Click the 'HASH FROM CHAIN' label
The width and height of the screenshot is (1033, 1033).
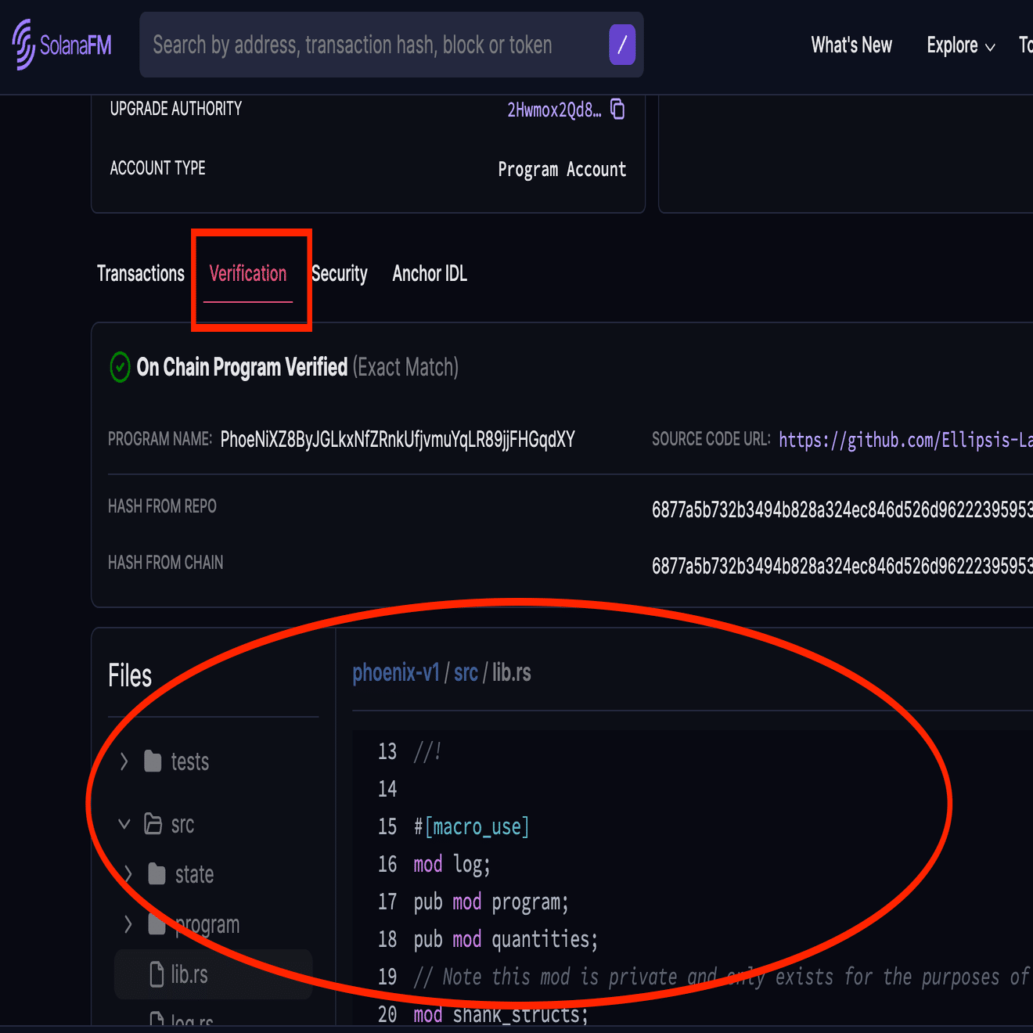pyautogui.click(x=165, y=563)
